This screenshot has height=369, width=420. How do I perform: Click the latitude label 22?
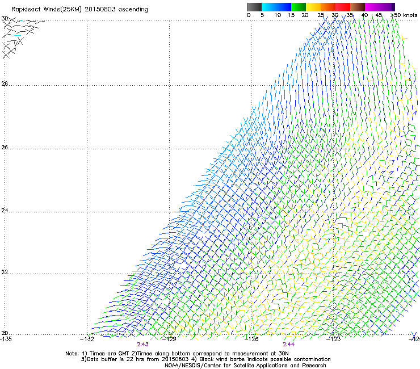pos(5,272)
